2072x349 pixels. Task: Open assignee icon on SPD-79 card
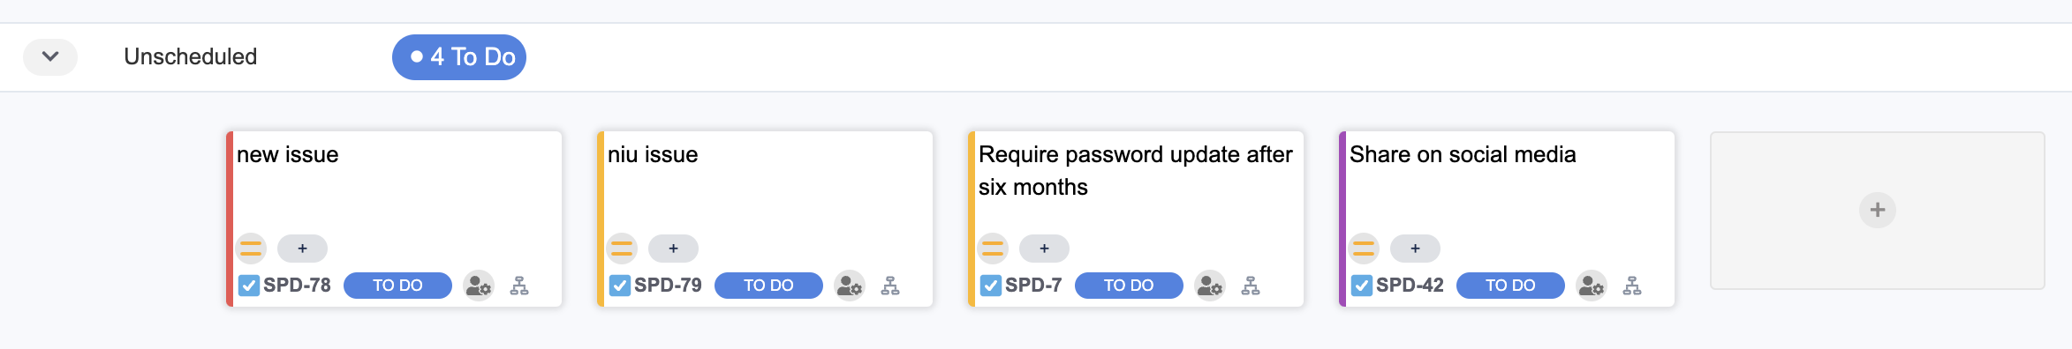[850, 286]
